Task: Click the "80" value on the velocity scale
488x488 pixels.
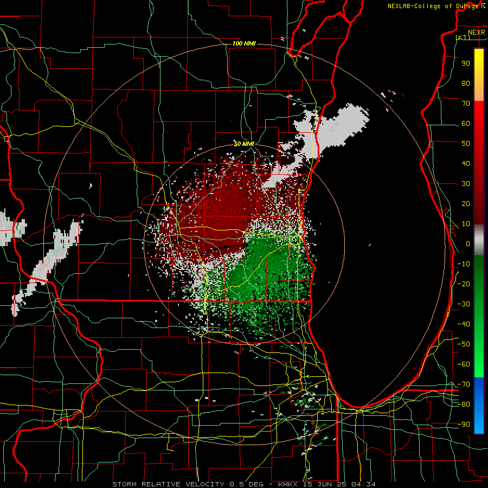Action: (466, 84)
